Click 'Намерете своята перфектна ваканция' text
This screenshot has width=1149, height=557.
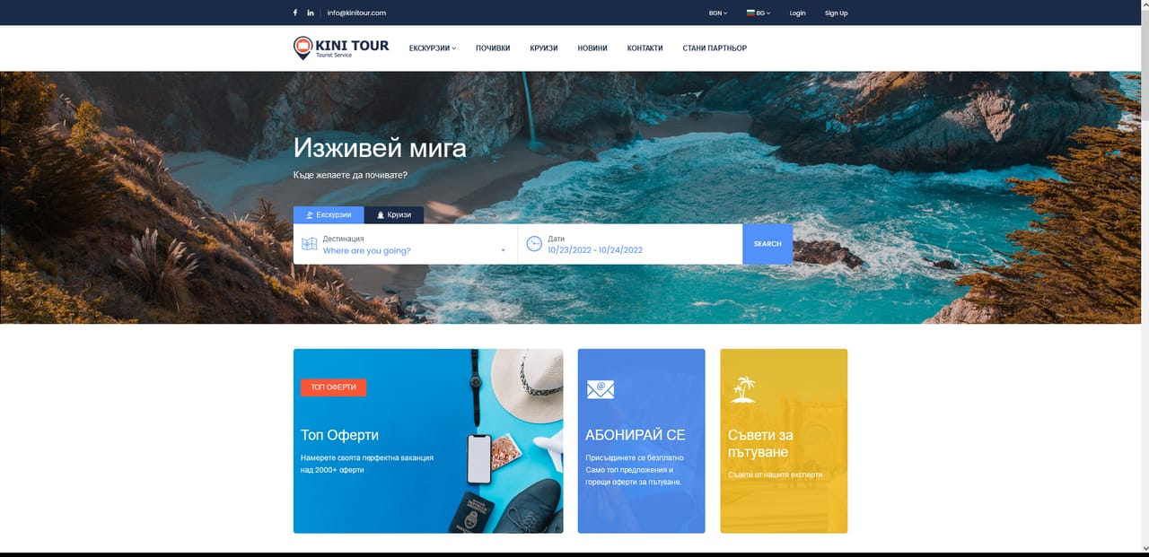coord(367,457)
